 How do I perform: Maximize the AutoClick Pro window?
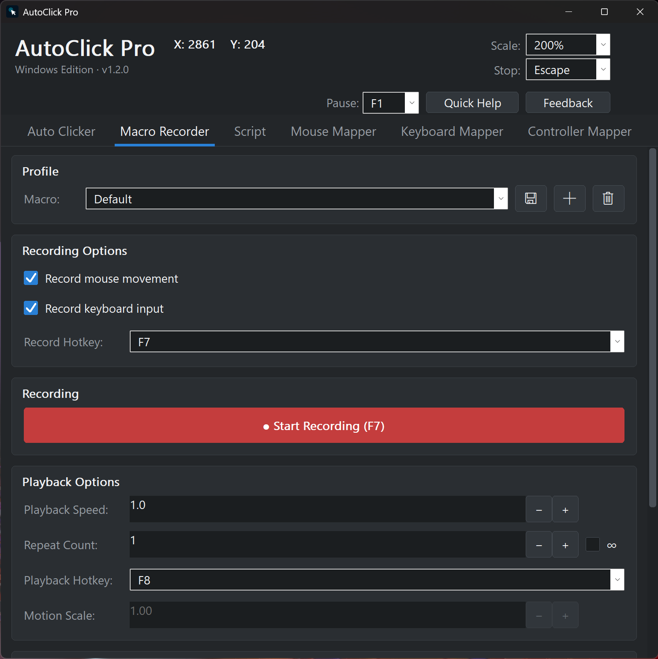(604, 12)
